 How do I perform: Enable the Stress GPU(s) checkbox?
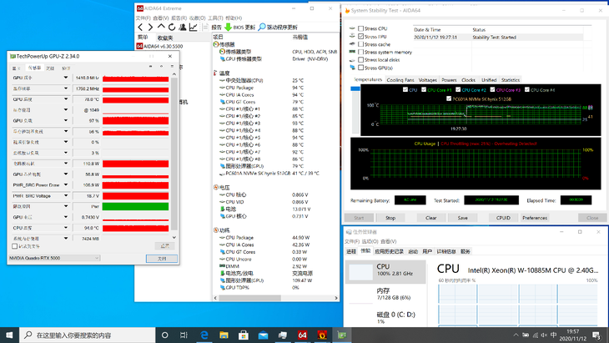(360, 67)
